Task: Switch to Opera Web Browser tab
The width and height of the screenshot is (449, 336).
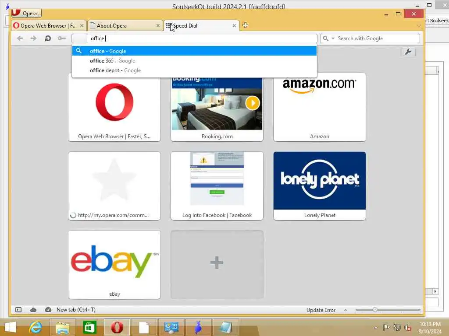Action: [49, 26]
